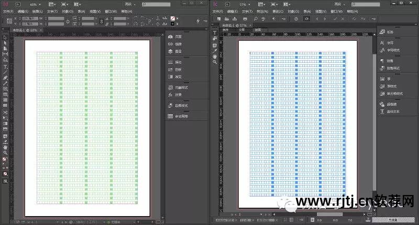Open the Character Styles (字符样式) panel in InCopy
Viewport: 419px width, 225px height.
[x=391, y=50]
